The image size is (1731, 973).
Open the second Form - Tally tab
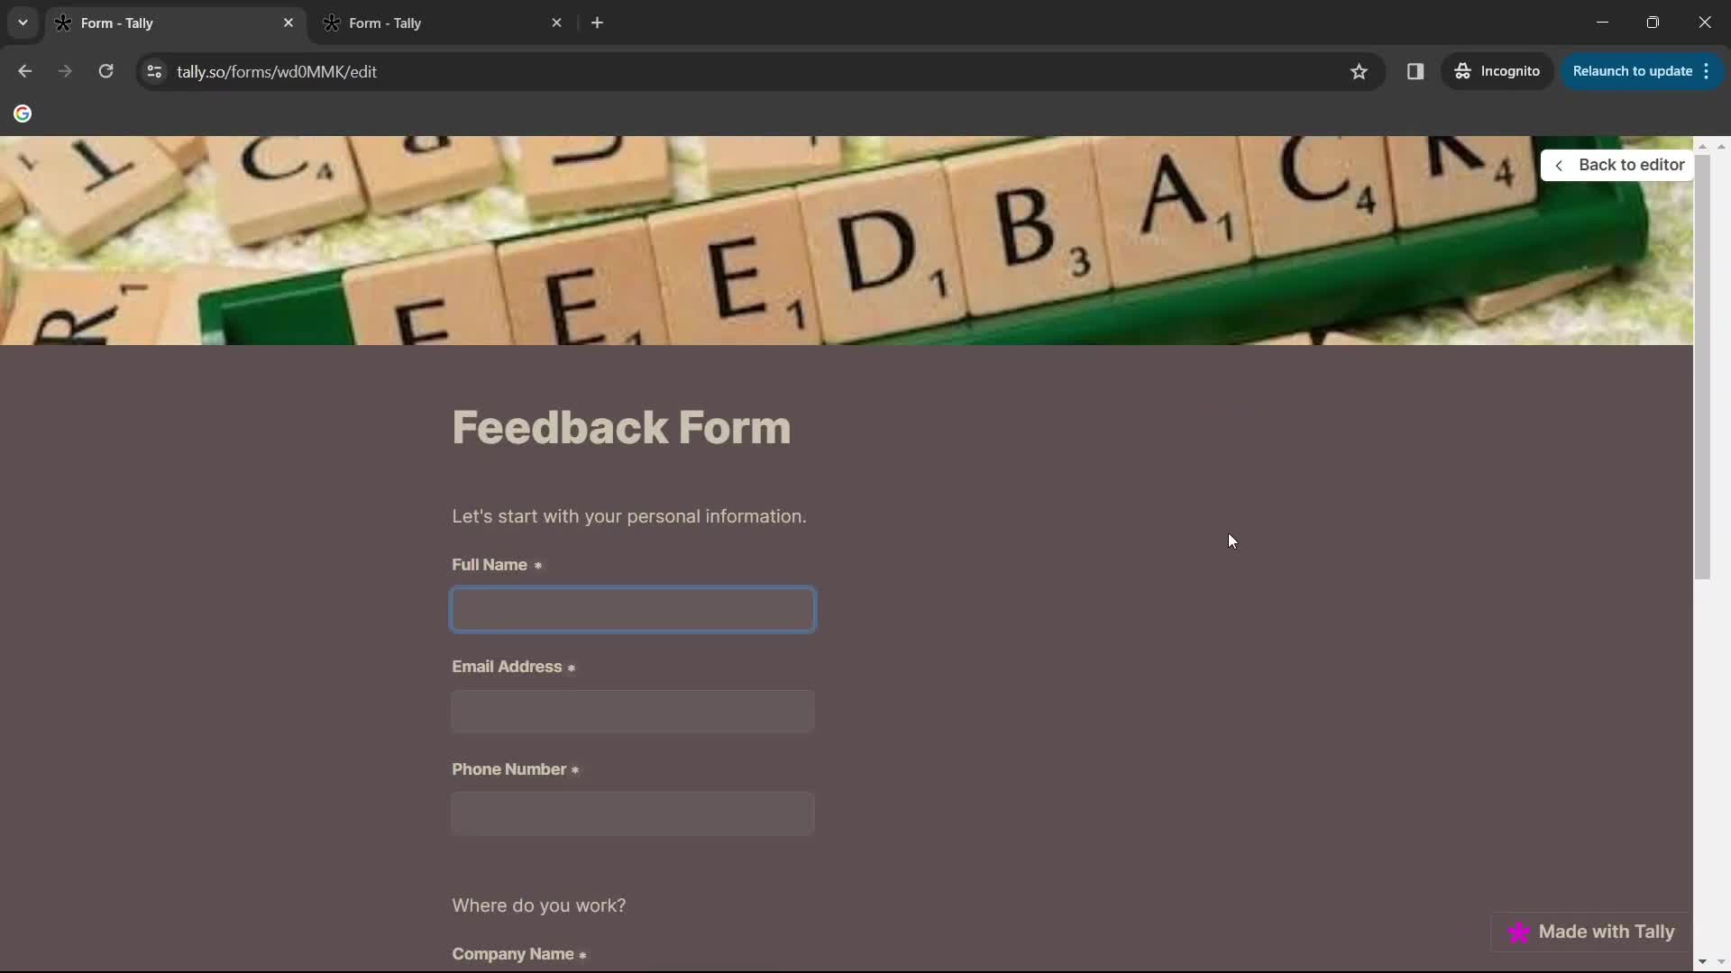click(x=387, y=23)
